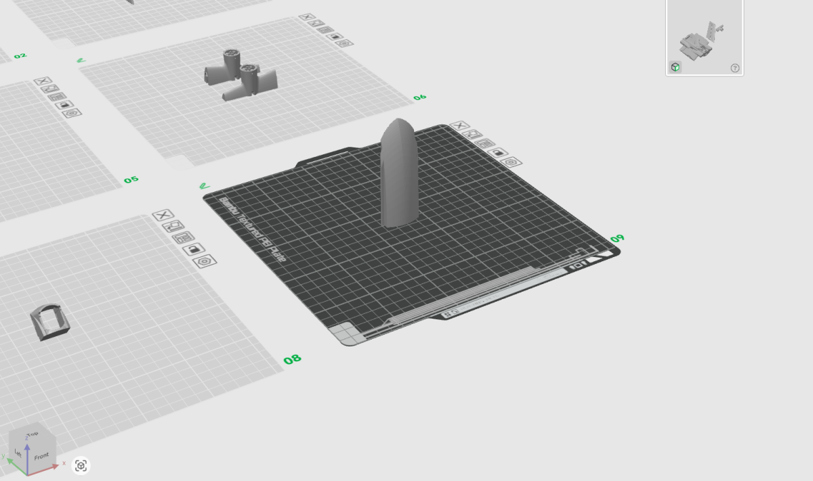This screenshot has height=481, width=813.
Task: Toggle the green cube assembly view icon
Action: 675,67
